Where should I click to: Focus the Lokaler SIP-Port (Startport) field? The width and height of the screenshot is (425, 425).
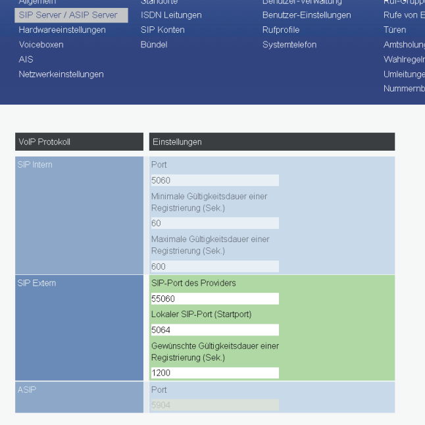(214, 330)
